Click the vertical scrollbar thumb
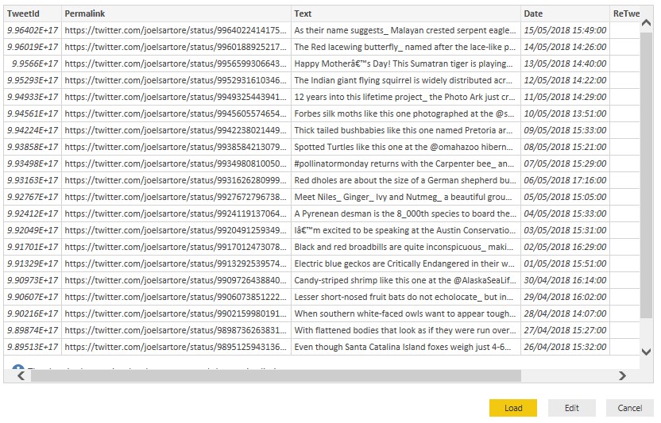 646,175
